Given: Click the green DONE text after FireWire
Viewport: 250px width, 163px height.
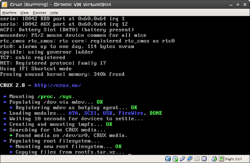Looking at the screenshot, I should click(x=156, y=113).
